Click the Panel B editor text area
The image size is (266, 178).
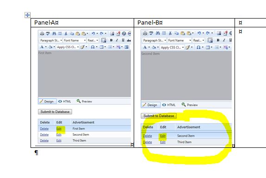pyautogui.click(x=186, y=76)
